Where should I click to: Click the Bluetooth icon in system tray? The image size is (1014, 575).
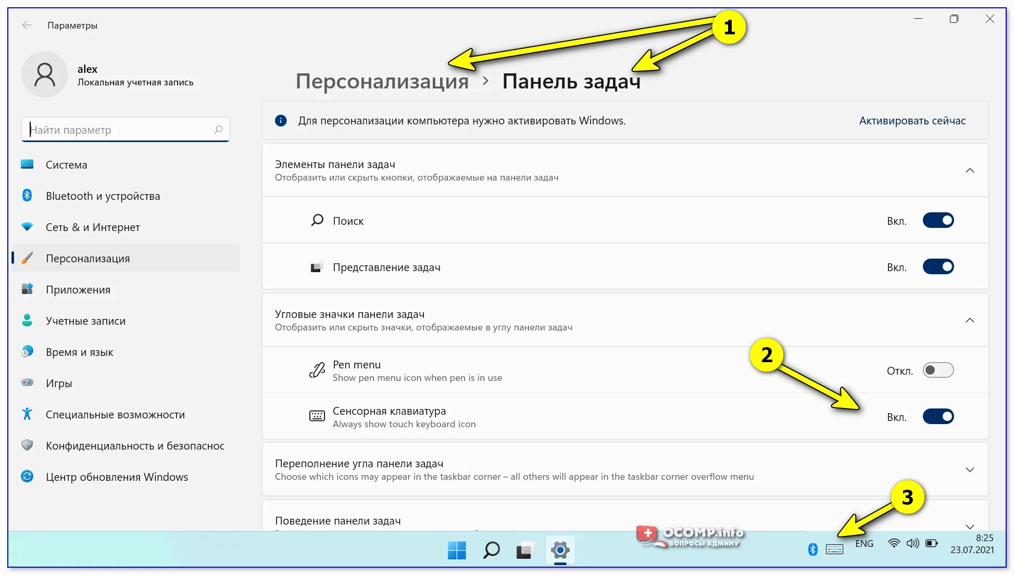pyautogui.click(x=812, y=550)
